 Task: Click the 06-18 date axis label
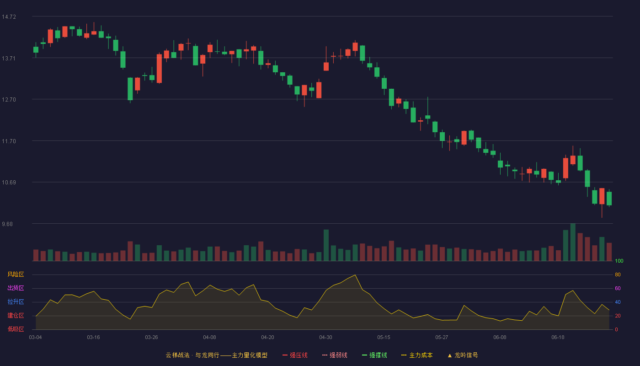(558, 337)
